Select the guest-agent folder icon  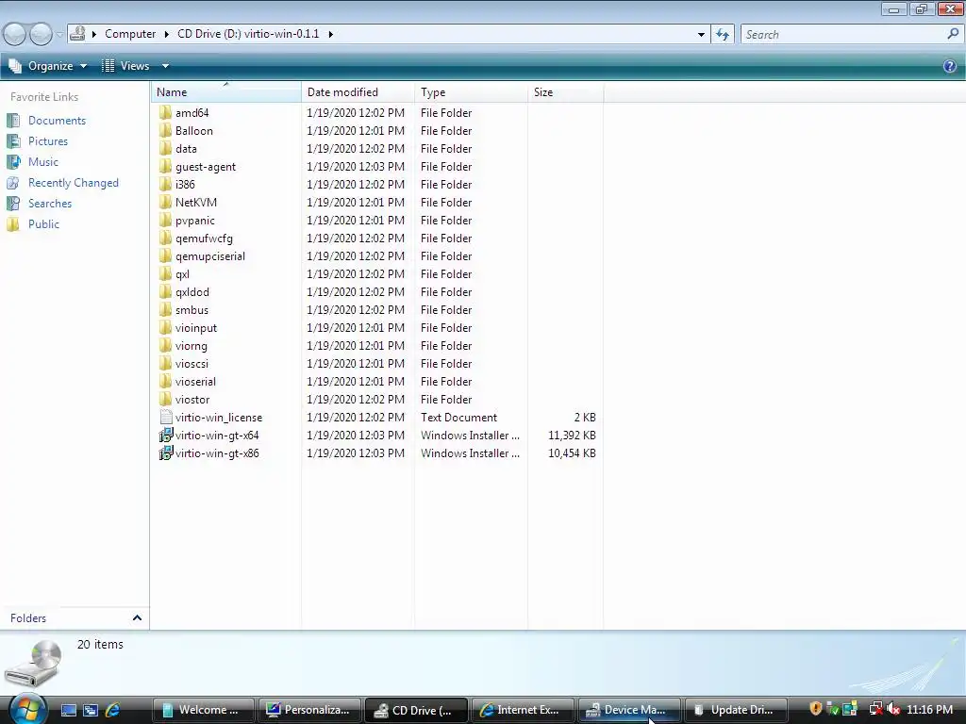(165, 166)
